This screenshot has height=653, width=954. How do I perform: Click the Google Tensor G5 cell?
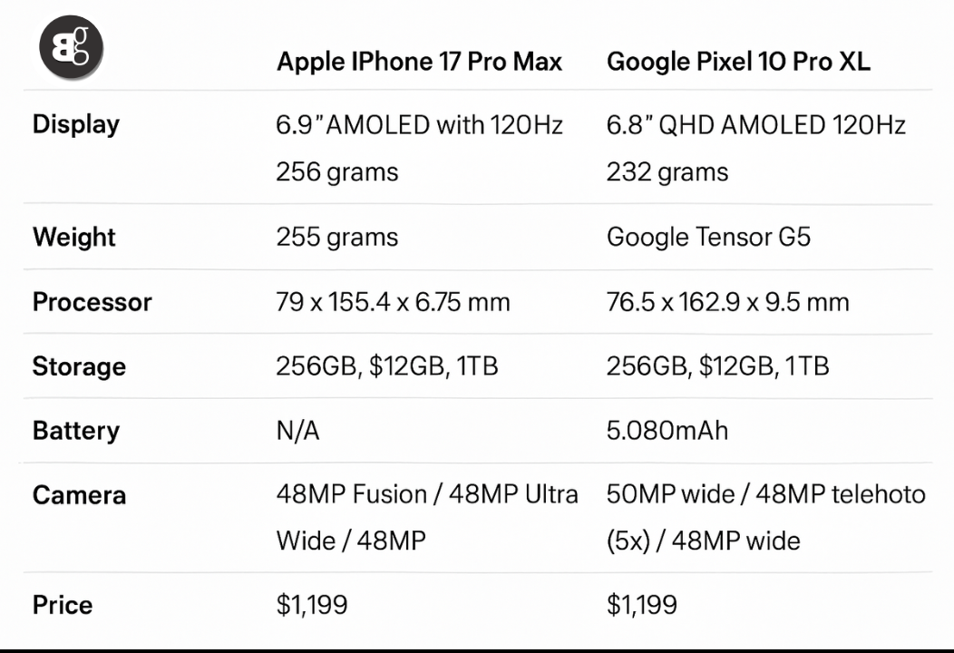point(708,238)
